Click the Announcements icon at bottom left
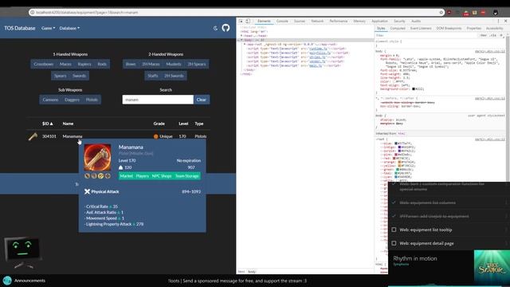510x287 pixels. tap(7, 281)
